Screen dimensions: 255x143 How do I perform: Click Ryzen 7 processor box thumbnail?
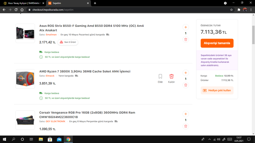point(25,79)
